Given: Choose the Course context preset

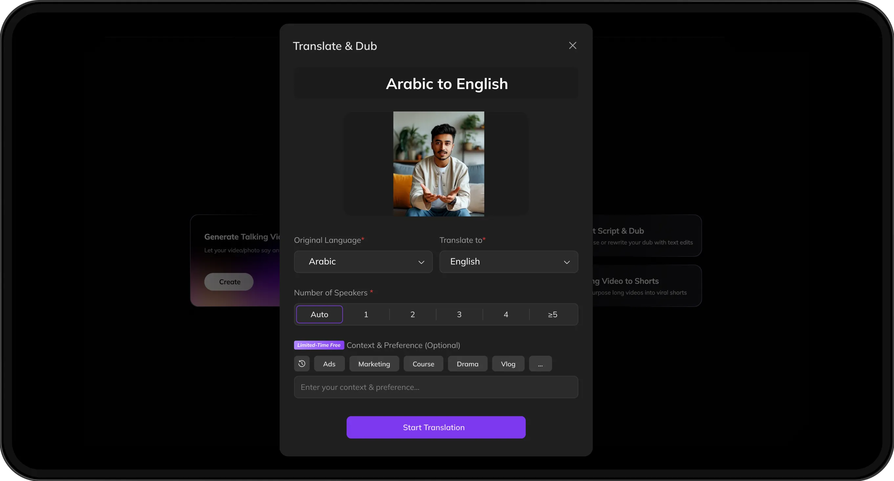Looking at the screenshot, I should tap(423, 364).
